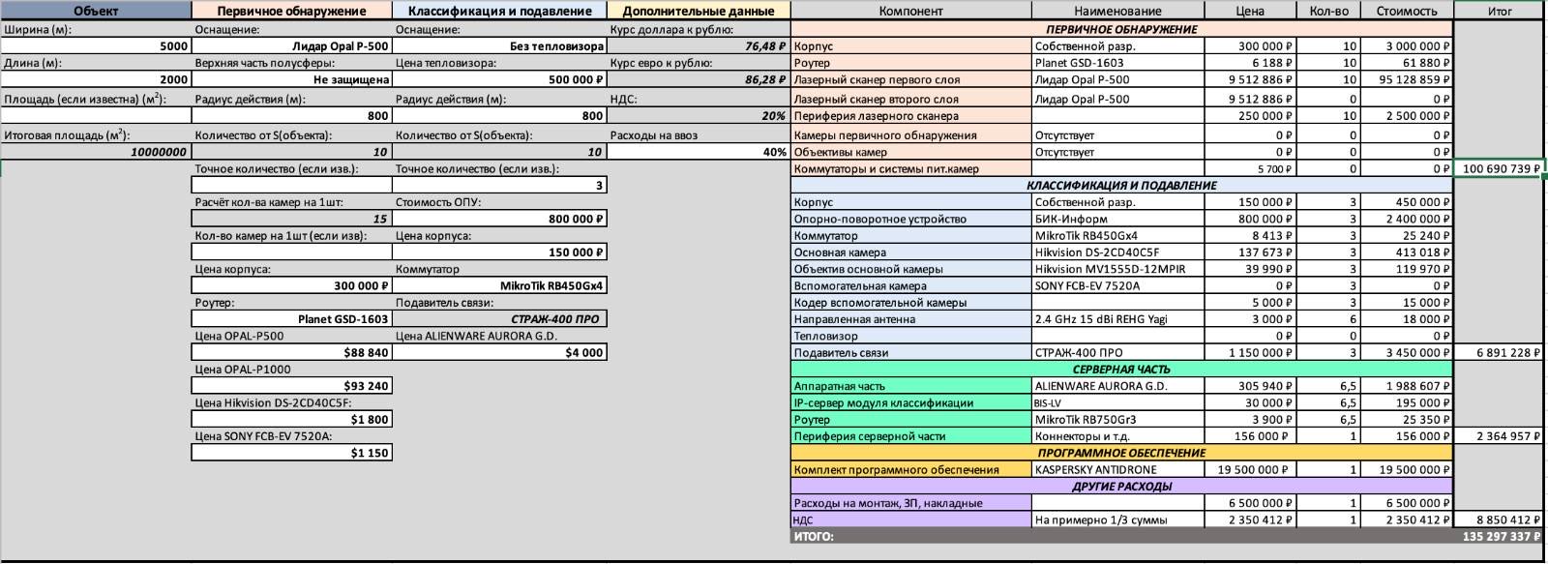Select the "Стоимость" column header
The image size is (1548, 564).
click(x=1407, y=11)
